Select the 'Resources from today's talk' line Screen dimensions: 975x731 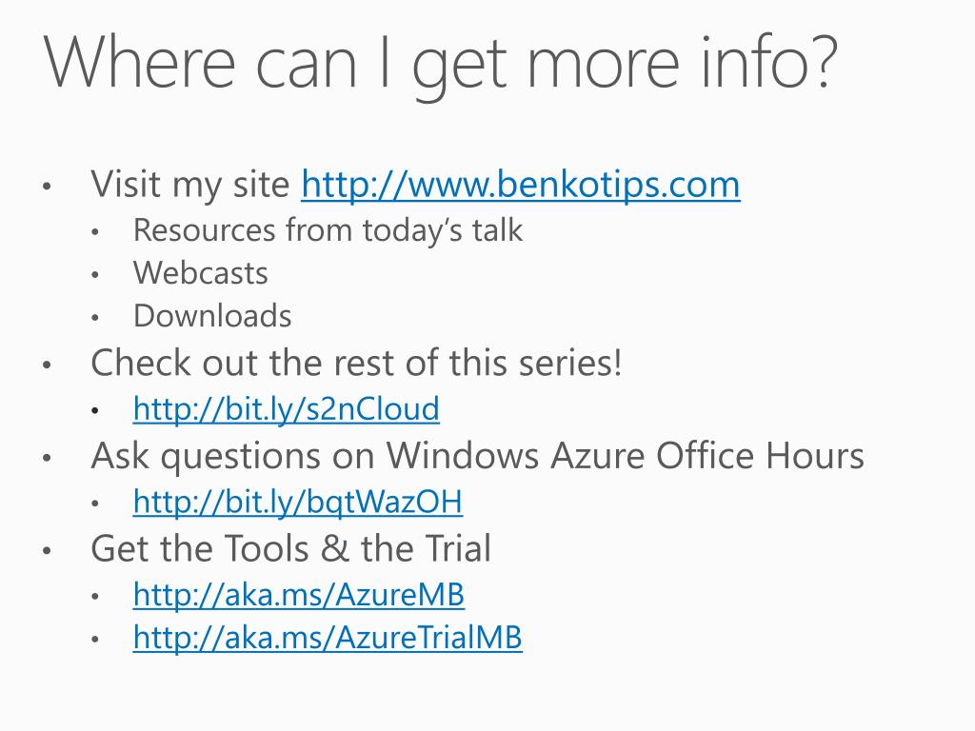[328, 230]
